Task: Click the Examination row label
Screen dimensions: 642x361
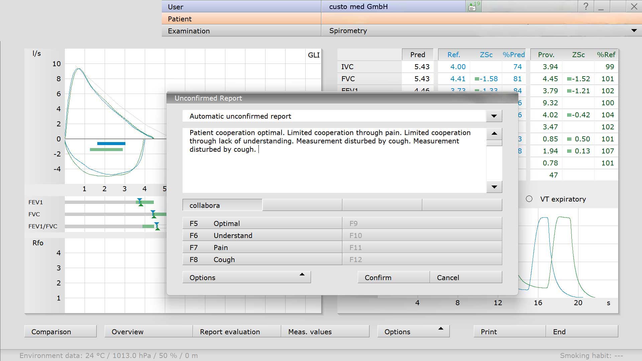Action: 189,31
